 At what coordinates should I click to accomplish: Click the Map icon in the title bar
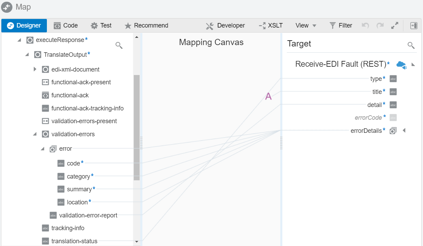(x=6, y=7)
